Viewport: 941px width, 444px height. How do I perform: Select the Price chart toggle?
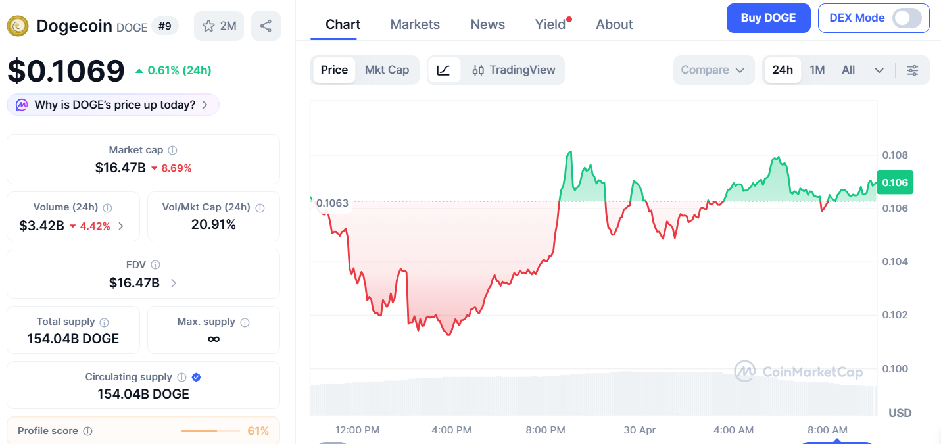tap(334, 70)
